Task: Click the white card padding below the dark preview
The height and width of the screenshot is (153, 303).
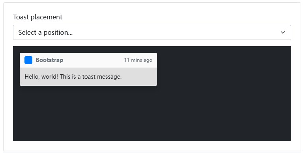Action: (x=152, y=146)
